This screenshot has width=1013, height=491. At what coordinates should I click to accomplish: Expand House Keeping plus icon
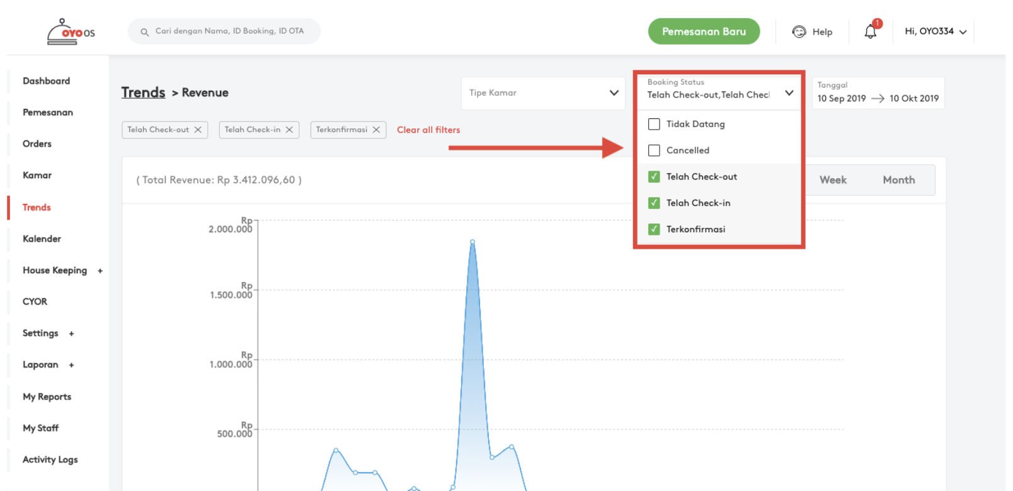coord(100,271)
